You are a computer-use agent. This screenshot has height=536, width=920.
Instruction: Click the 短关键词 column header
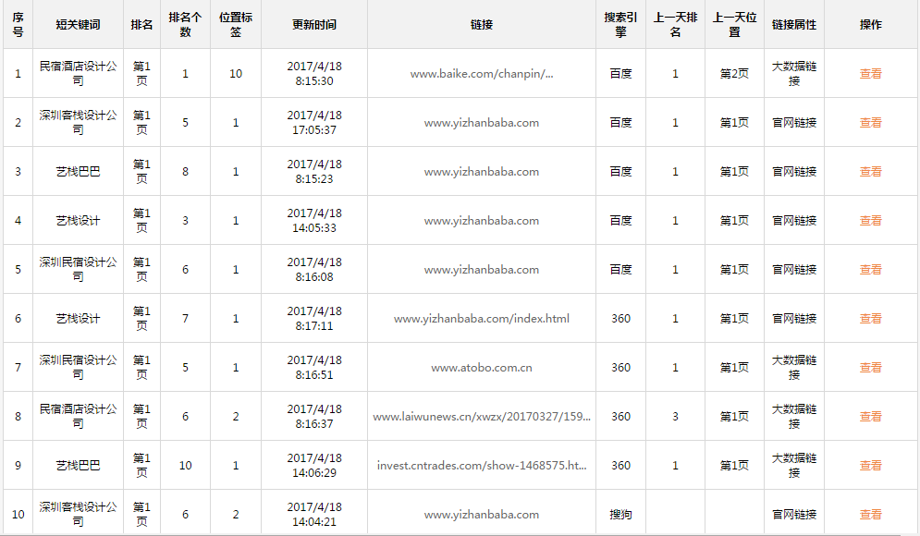(78, 25)
